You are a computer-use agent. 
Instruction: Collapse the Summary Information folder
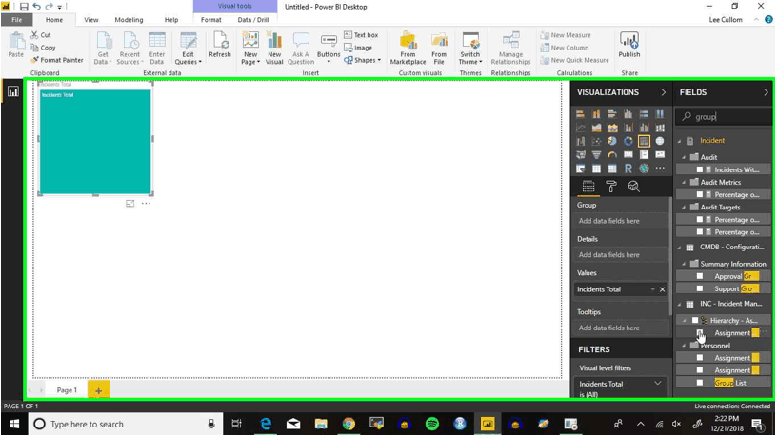684,264
